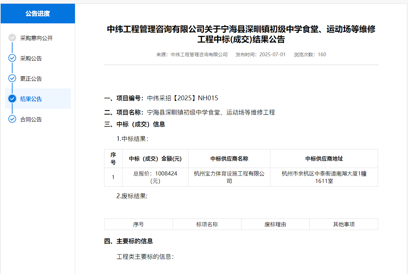Click the 中标供应商名称 column header

pyautogui.click(x=229, y=159)
